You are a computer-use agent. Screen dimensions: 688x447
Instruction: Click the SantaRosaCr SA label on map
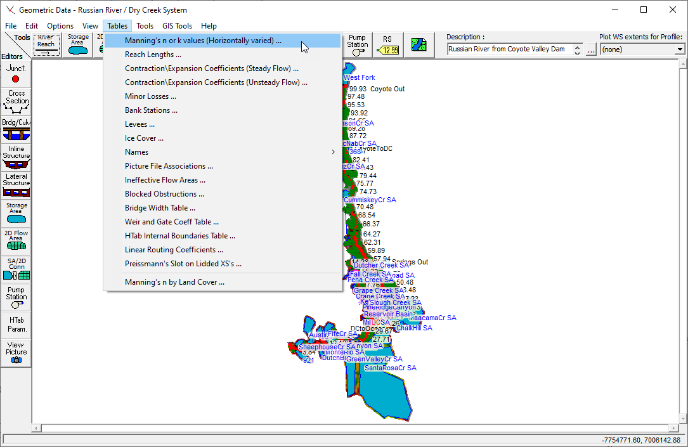tap(391, 368)
